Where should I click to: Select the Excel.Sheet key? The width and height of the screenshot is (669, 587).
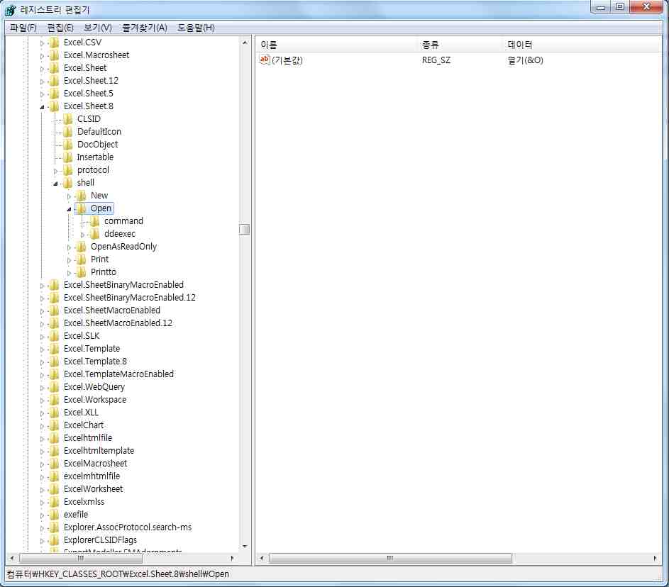(85, 68)
